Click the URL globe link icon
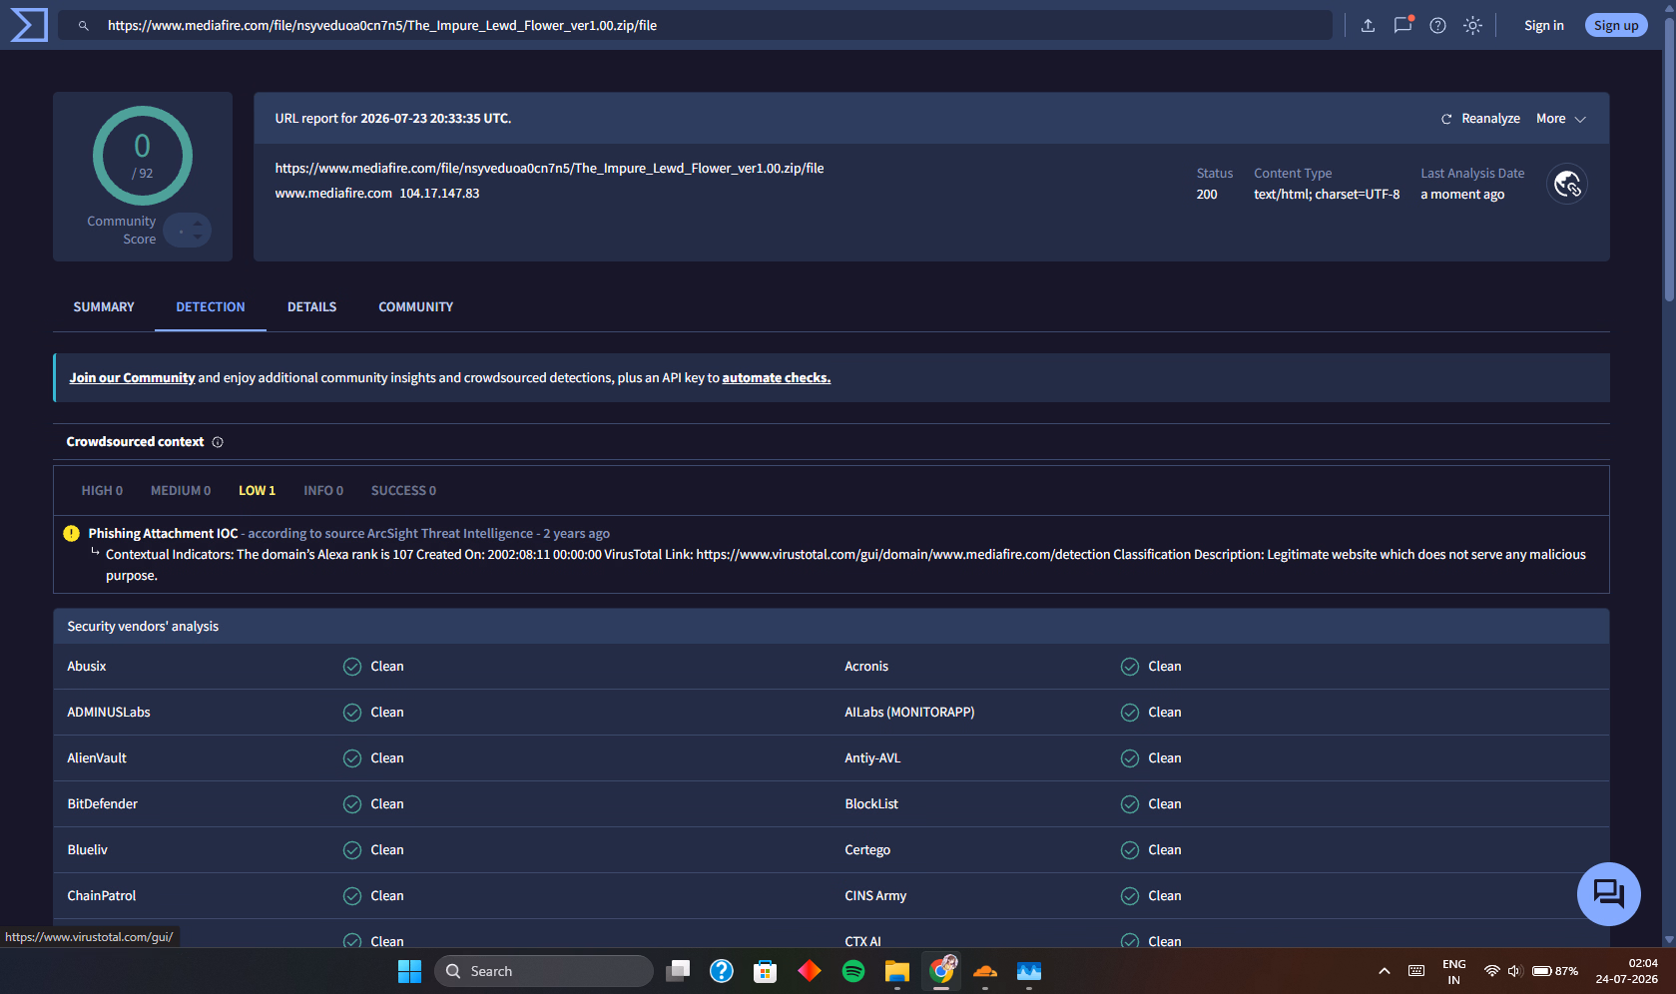The width and height of the screenshot is (1676, 994). click(1566, 184)
